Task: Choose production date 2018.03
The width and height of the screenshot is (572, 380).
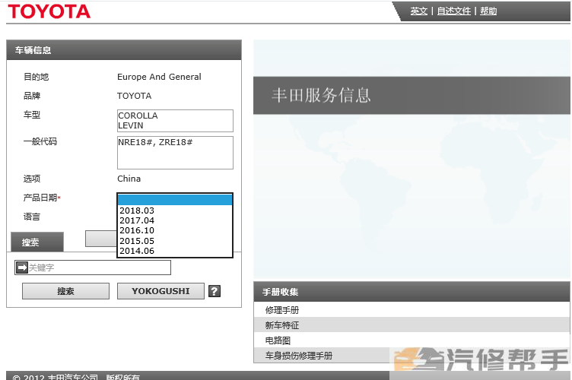Action: [175, 211]
